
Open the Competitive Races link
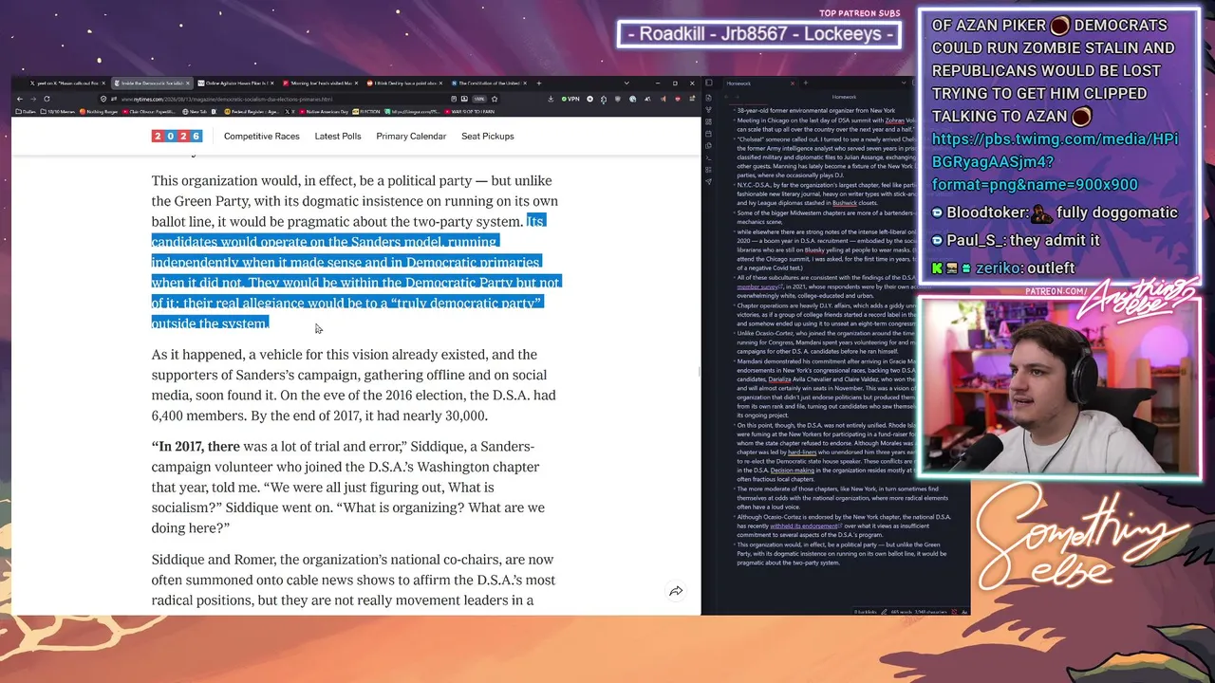point(261,136)
